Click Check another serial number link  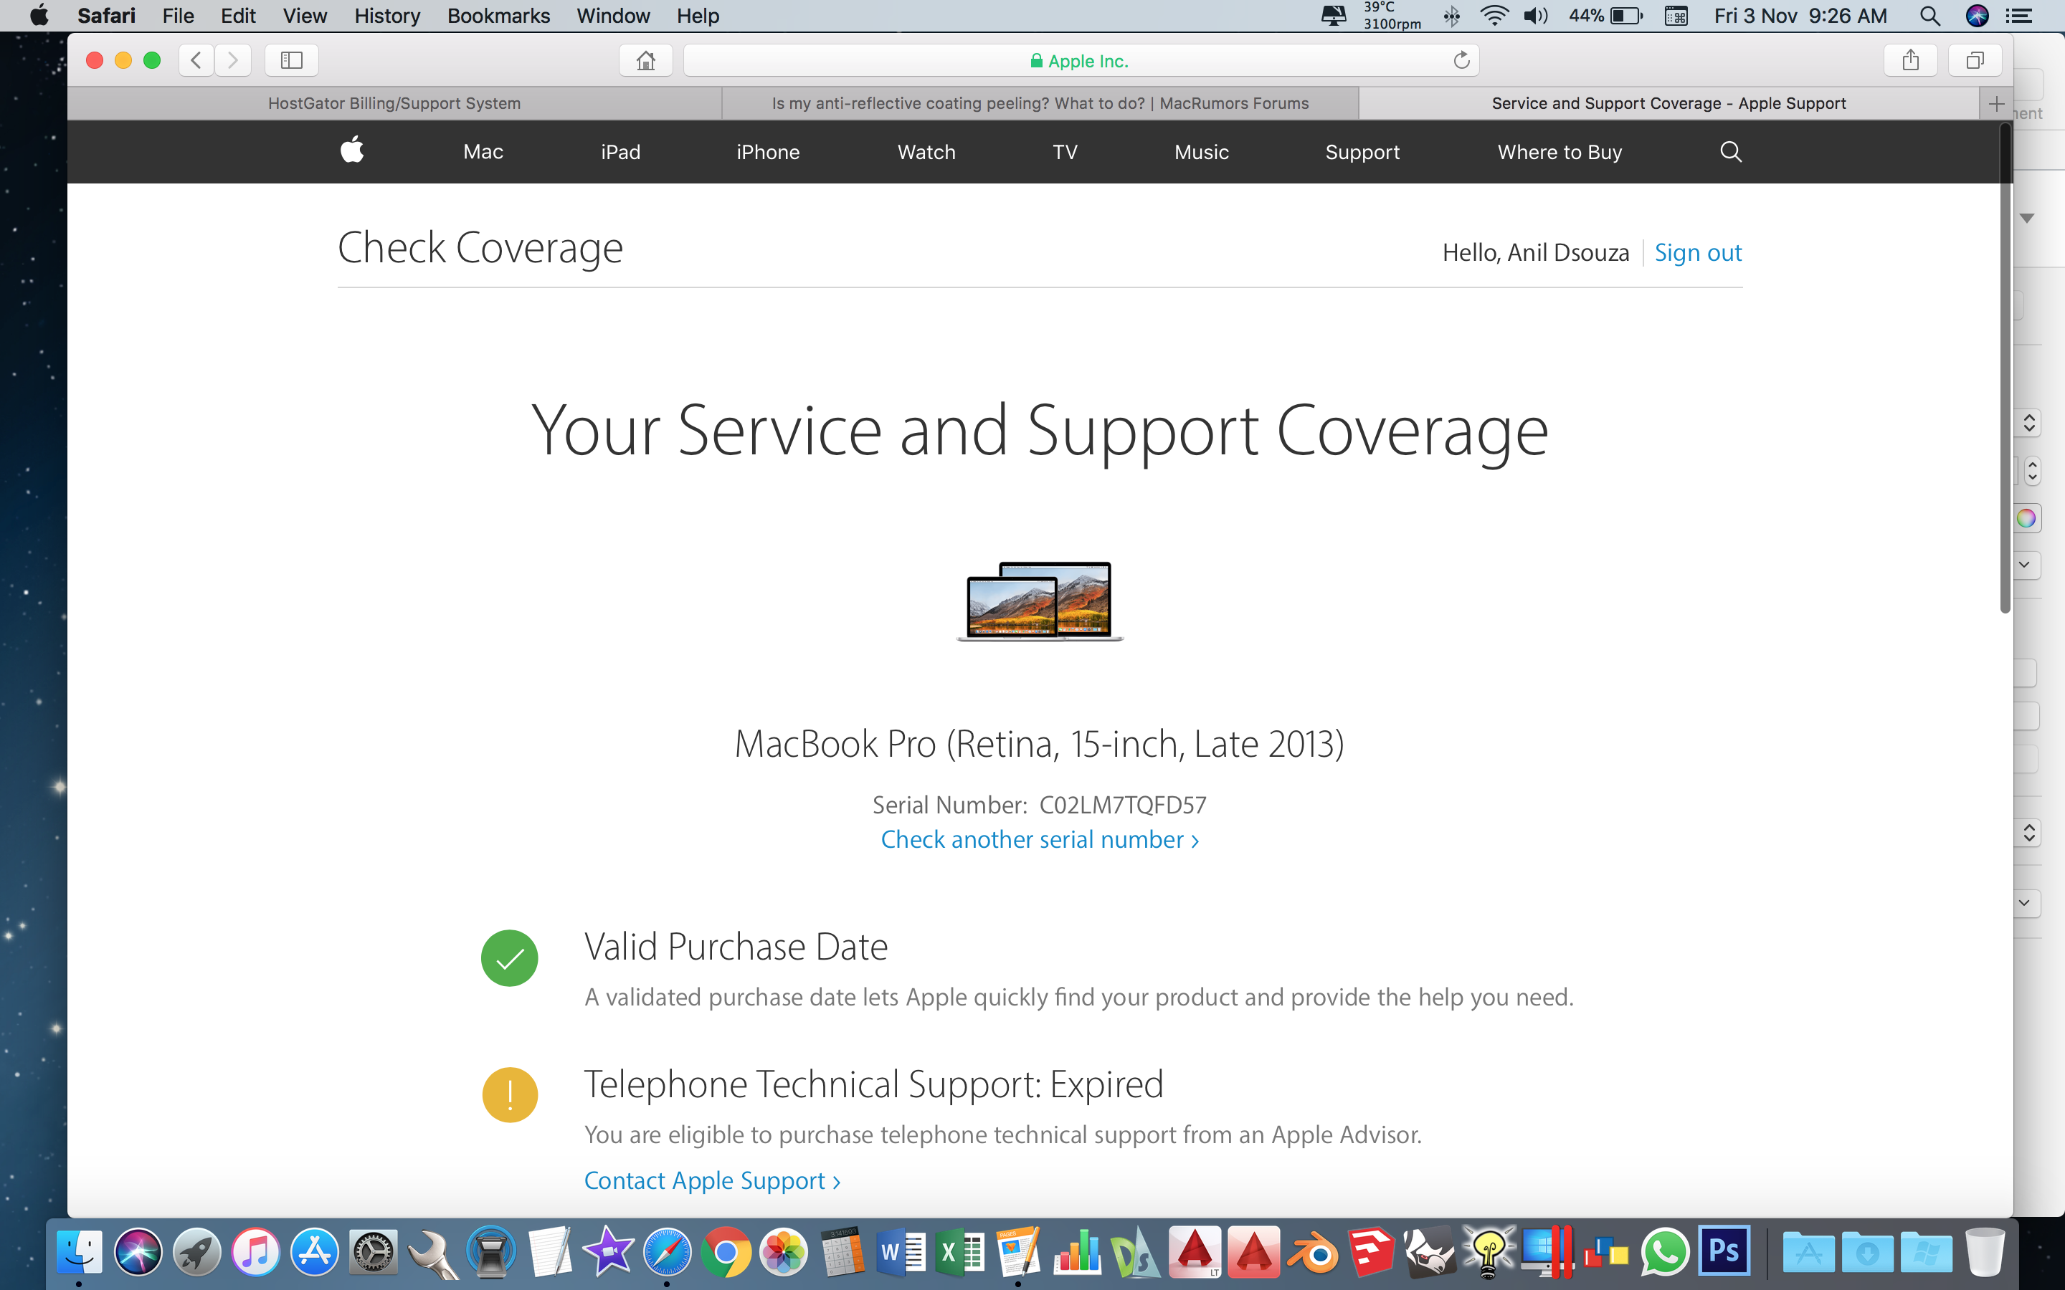[1040, 839]
